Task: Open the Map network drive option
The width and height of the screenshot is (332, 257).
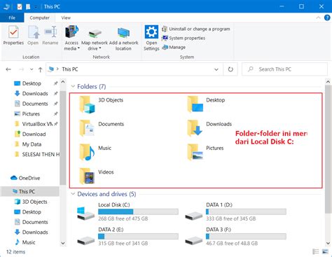Action: (x=95, y=39)
